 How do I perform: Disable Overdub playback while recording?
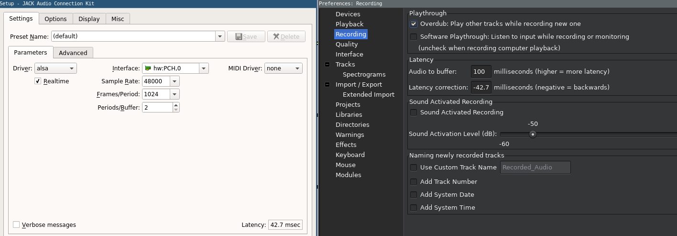[414, 24]
